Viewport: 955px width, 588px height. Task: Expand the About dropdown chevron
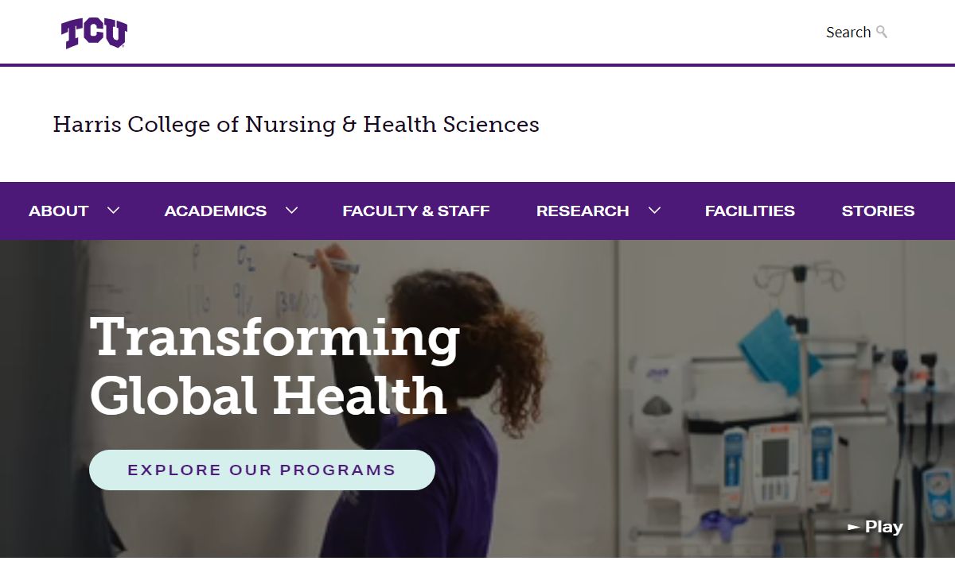point(113,211)
